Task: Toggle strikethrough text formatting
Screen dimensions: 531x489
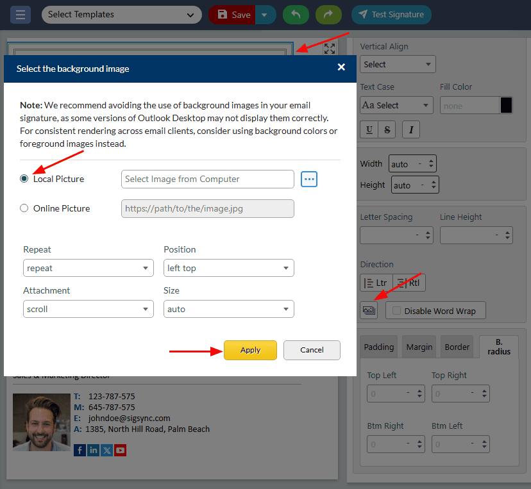Action: [387, 129]
